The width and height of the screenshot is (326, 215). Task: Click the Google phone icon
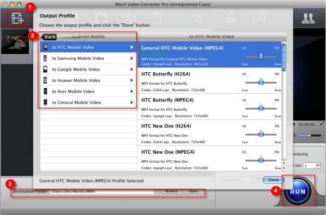click(45, 69)
